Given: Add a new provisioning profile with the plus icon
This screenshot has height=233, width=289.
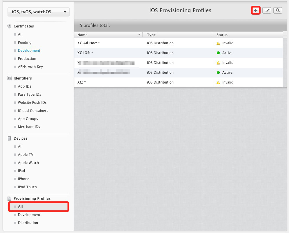Looking at the screenshot, I should pyautogui.click(x=255, y=10).
